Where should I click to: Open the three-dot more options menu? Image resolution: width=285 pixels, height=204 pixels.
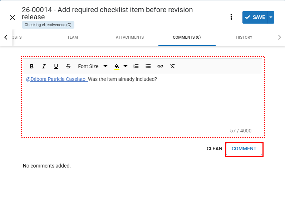pyautogui.click(x=231, y=17)
